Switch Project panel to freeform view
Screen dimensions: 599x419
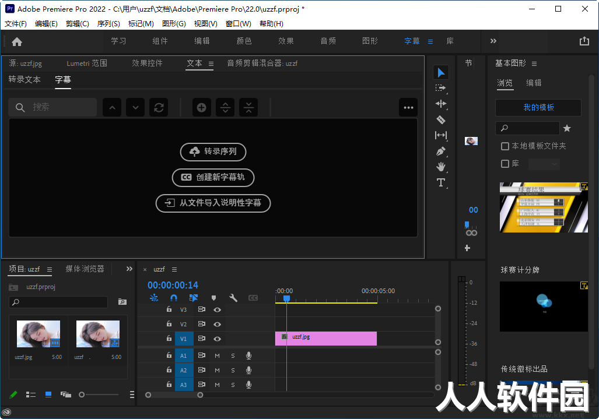click(x=66, y=395)
